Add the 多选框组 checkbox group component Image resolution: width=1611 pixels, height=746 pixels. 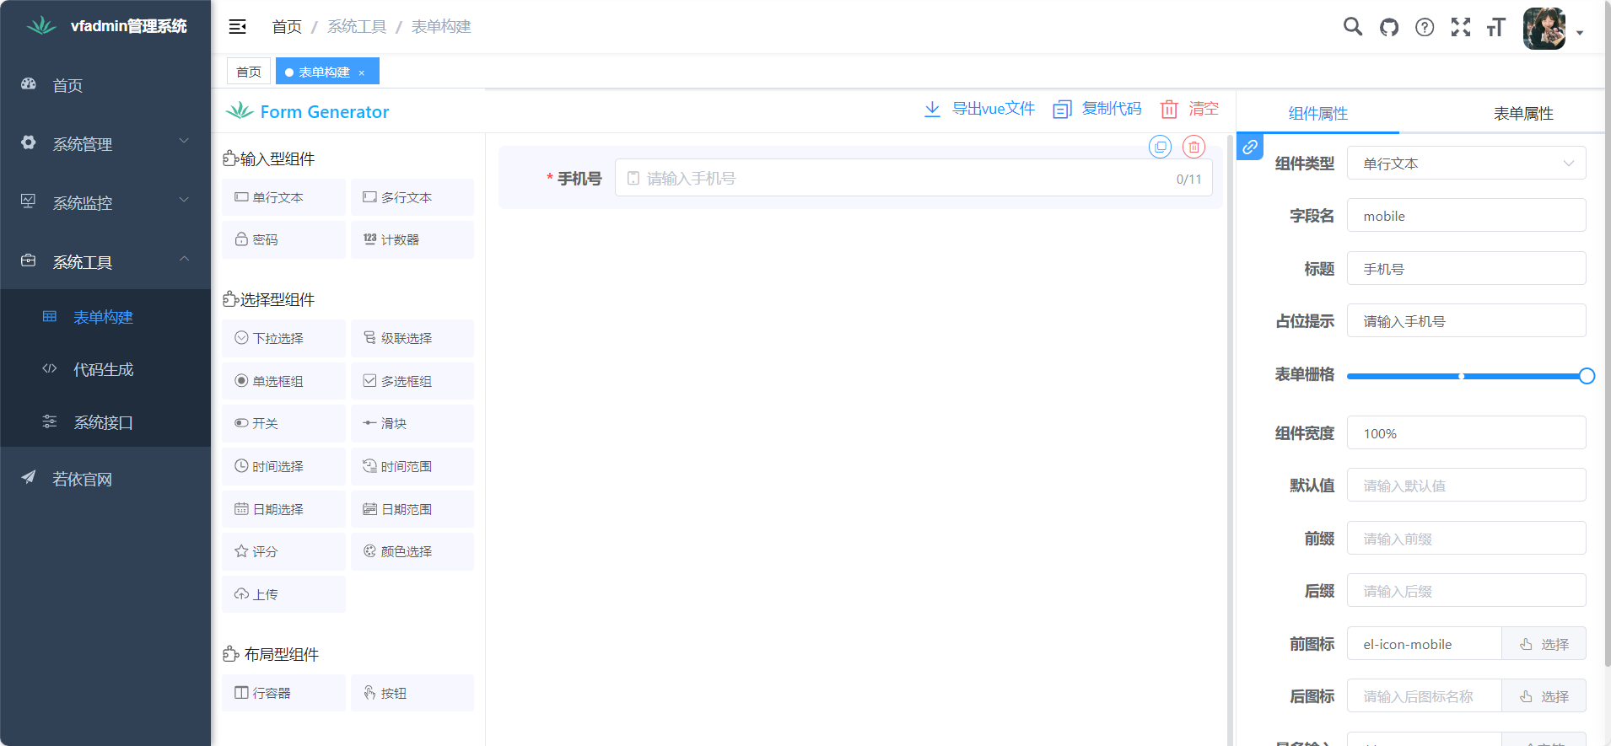tap(412, 381)
